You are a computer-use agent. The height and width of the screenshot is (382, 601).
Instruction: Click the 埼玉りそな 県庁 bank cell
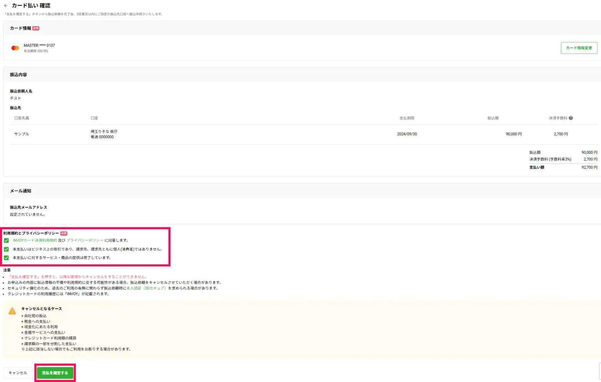coord(104,131)
